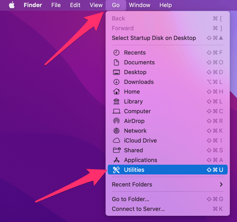Click the AirDrop rings icon
237x222 pixels.
point(116,121)
